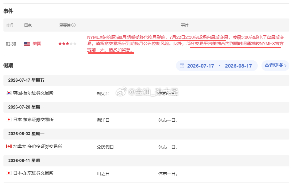Viewport: 295px width, 183px height.
Task: Click the United States flag icon
Action: (x=27, y=44)
